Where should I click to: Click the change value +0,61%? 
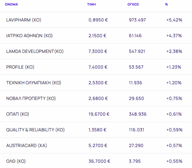174,114
